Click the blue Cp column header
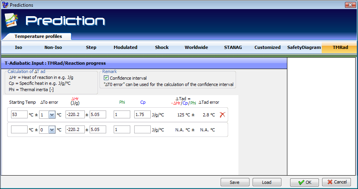358x189 pixels. tap(143, 102)
